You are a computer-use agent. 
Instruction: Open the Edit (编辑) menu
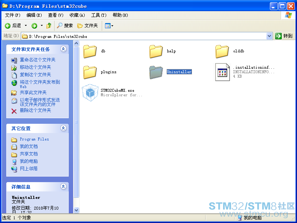pos(34,15)
